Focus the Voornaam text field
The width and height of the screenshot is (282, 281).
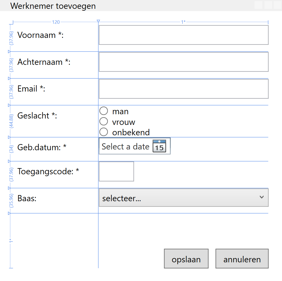183,35
